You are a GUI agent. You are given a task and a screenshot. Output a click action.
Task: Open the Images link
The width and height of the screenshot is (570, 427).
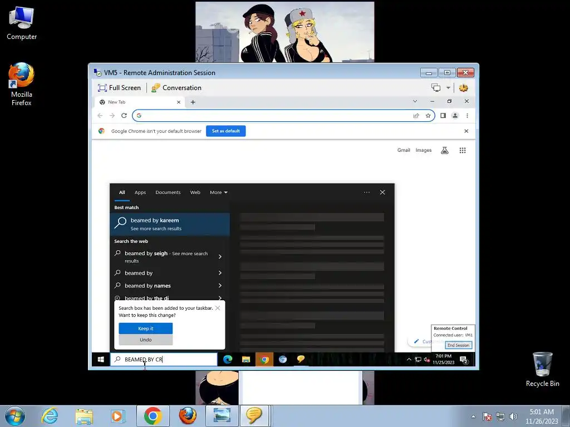(x=424, y=150)
